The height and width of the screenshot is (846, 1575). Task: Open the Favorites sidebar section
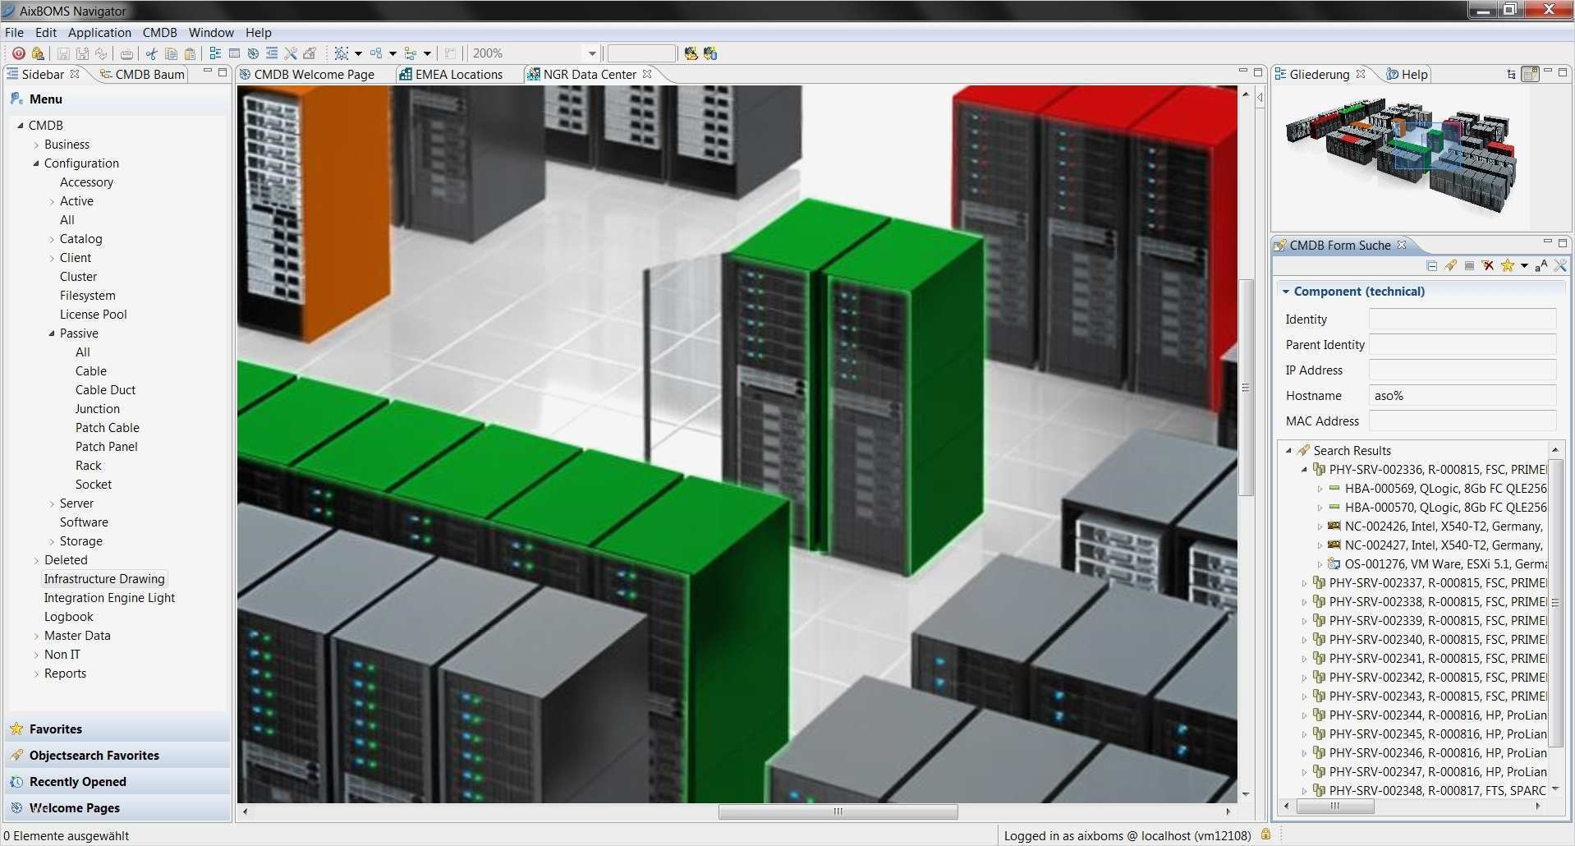tap(117, 729)
